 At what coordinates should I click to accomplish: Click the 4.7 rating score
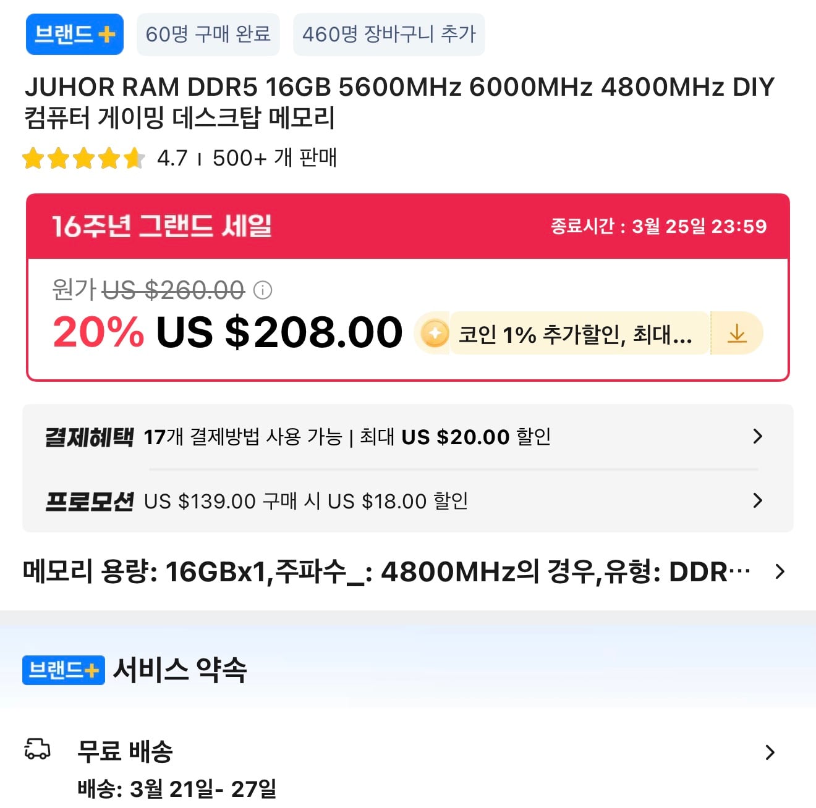[172, 158]
